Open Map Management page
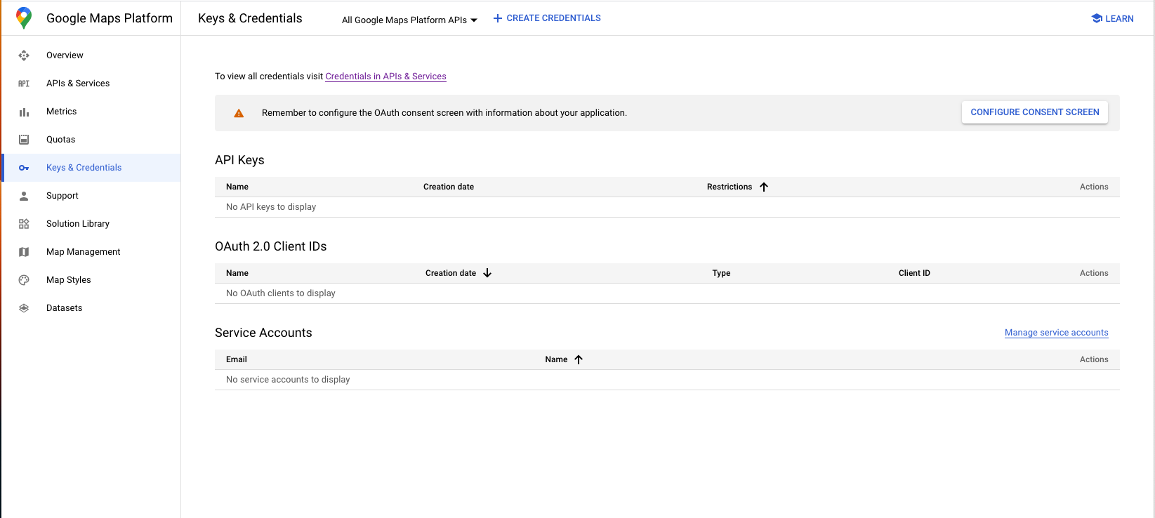The width and height of the screenshot is (1155, 518). point(91,252)
